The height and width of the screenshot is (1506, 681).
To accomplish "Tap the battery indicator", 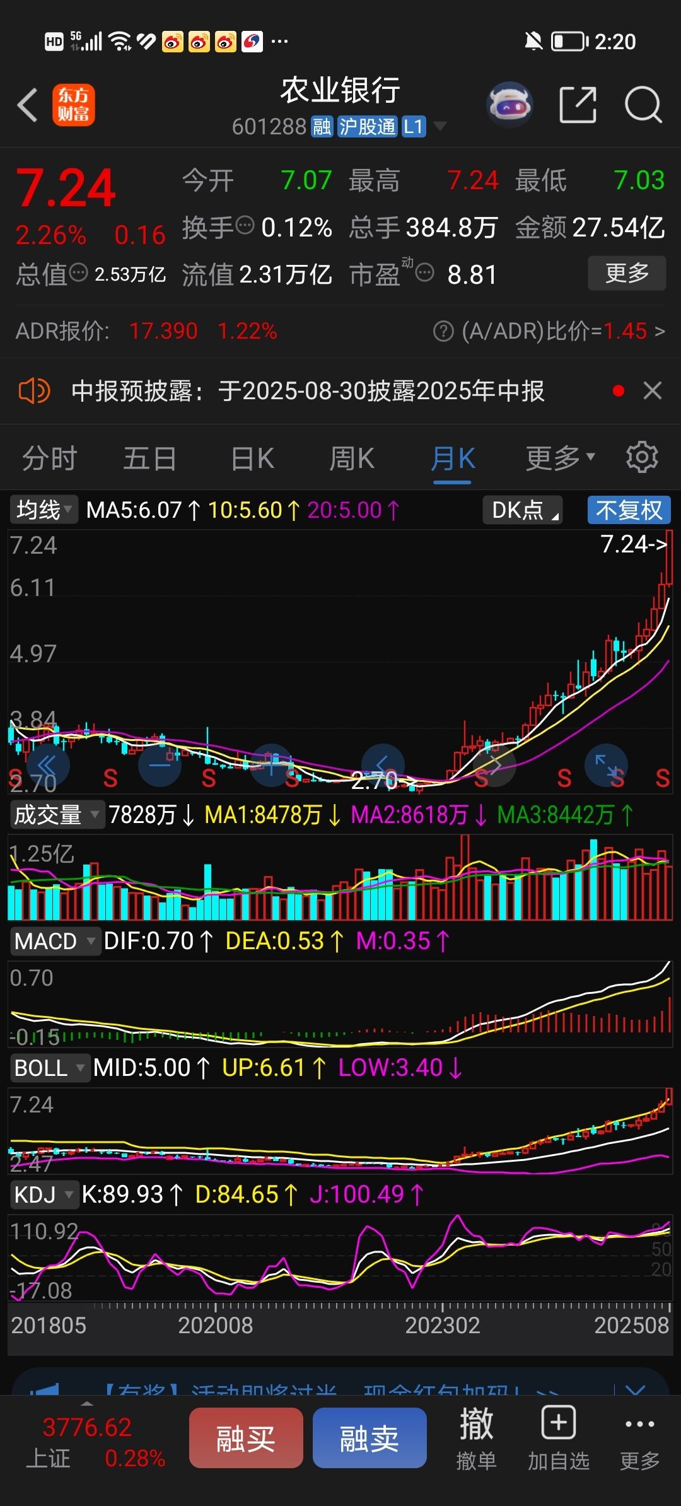I will tap(569, 42).
